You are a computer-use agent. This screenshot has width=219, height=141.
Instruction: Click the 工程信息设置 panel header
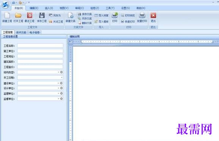[x=33, y=37]
